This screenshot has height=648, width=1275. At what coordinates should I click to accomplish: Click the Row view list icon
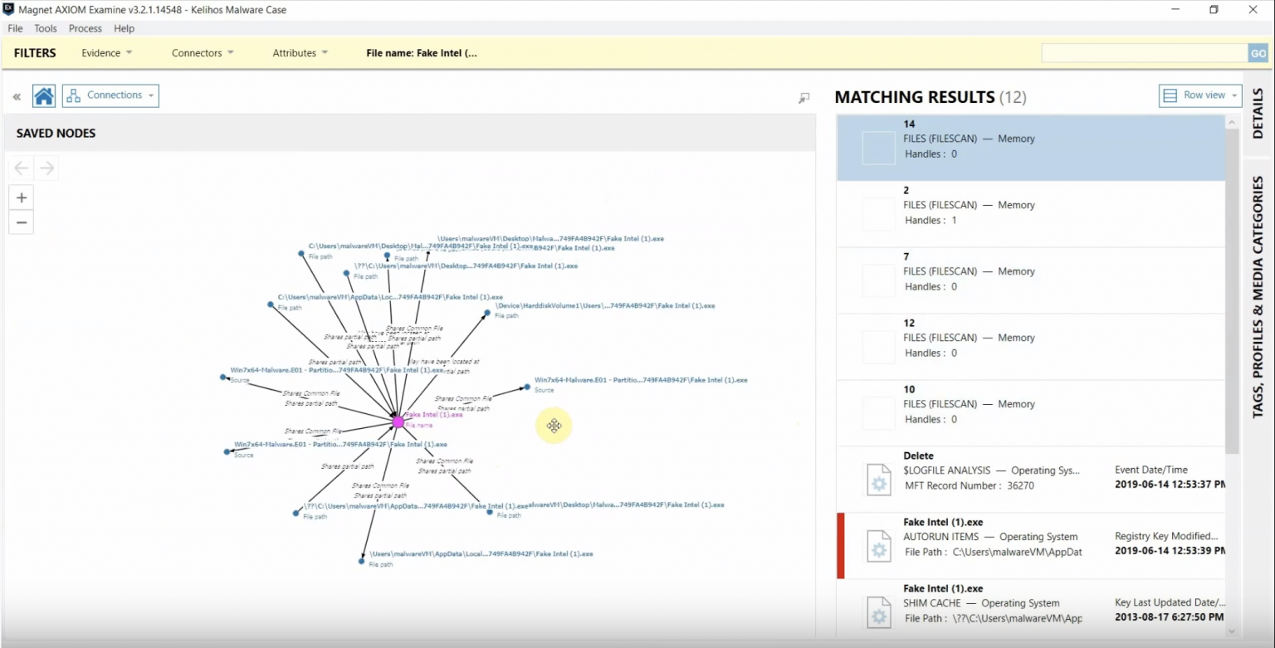[1172, 95]
